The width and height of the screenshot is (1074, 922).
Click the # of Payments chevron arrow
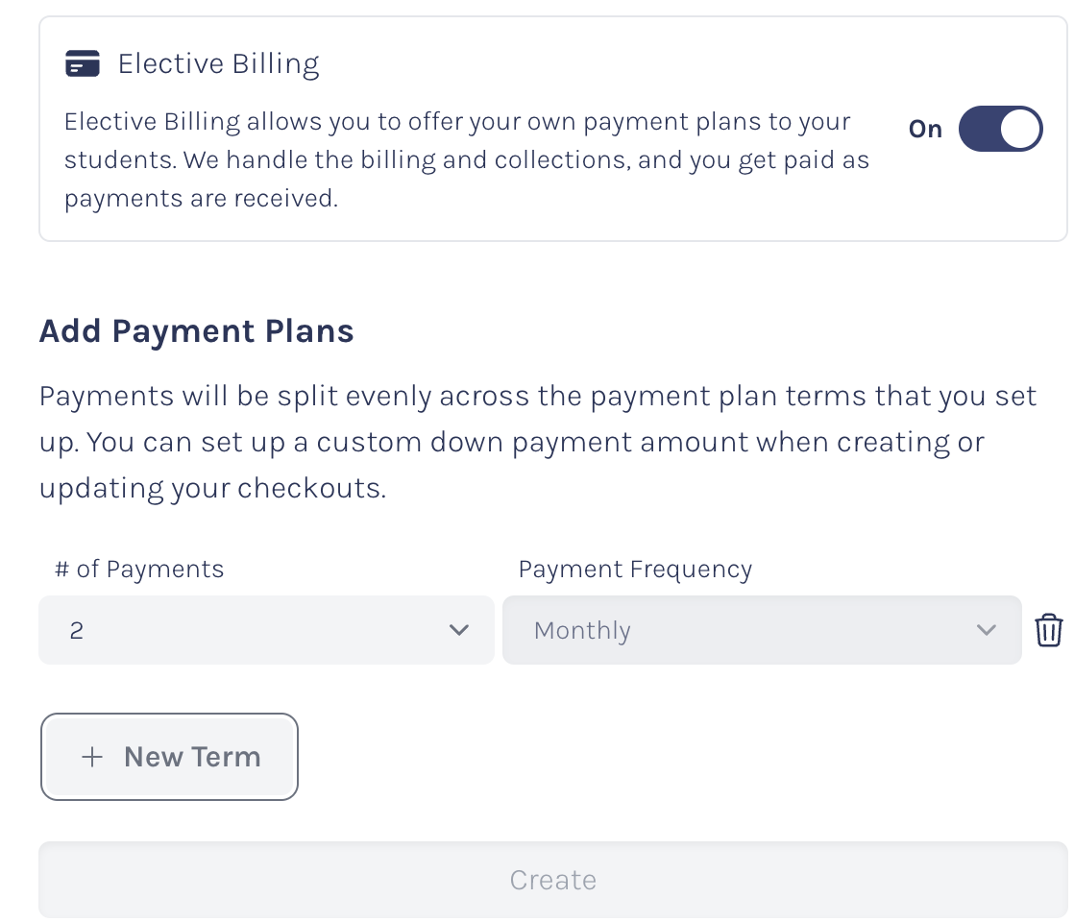[458, 630]
